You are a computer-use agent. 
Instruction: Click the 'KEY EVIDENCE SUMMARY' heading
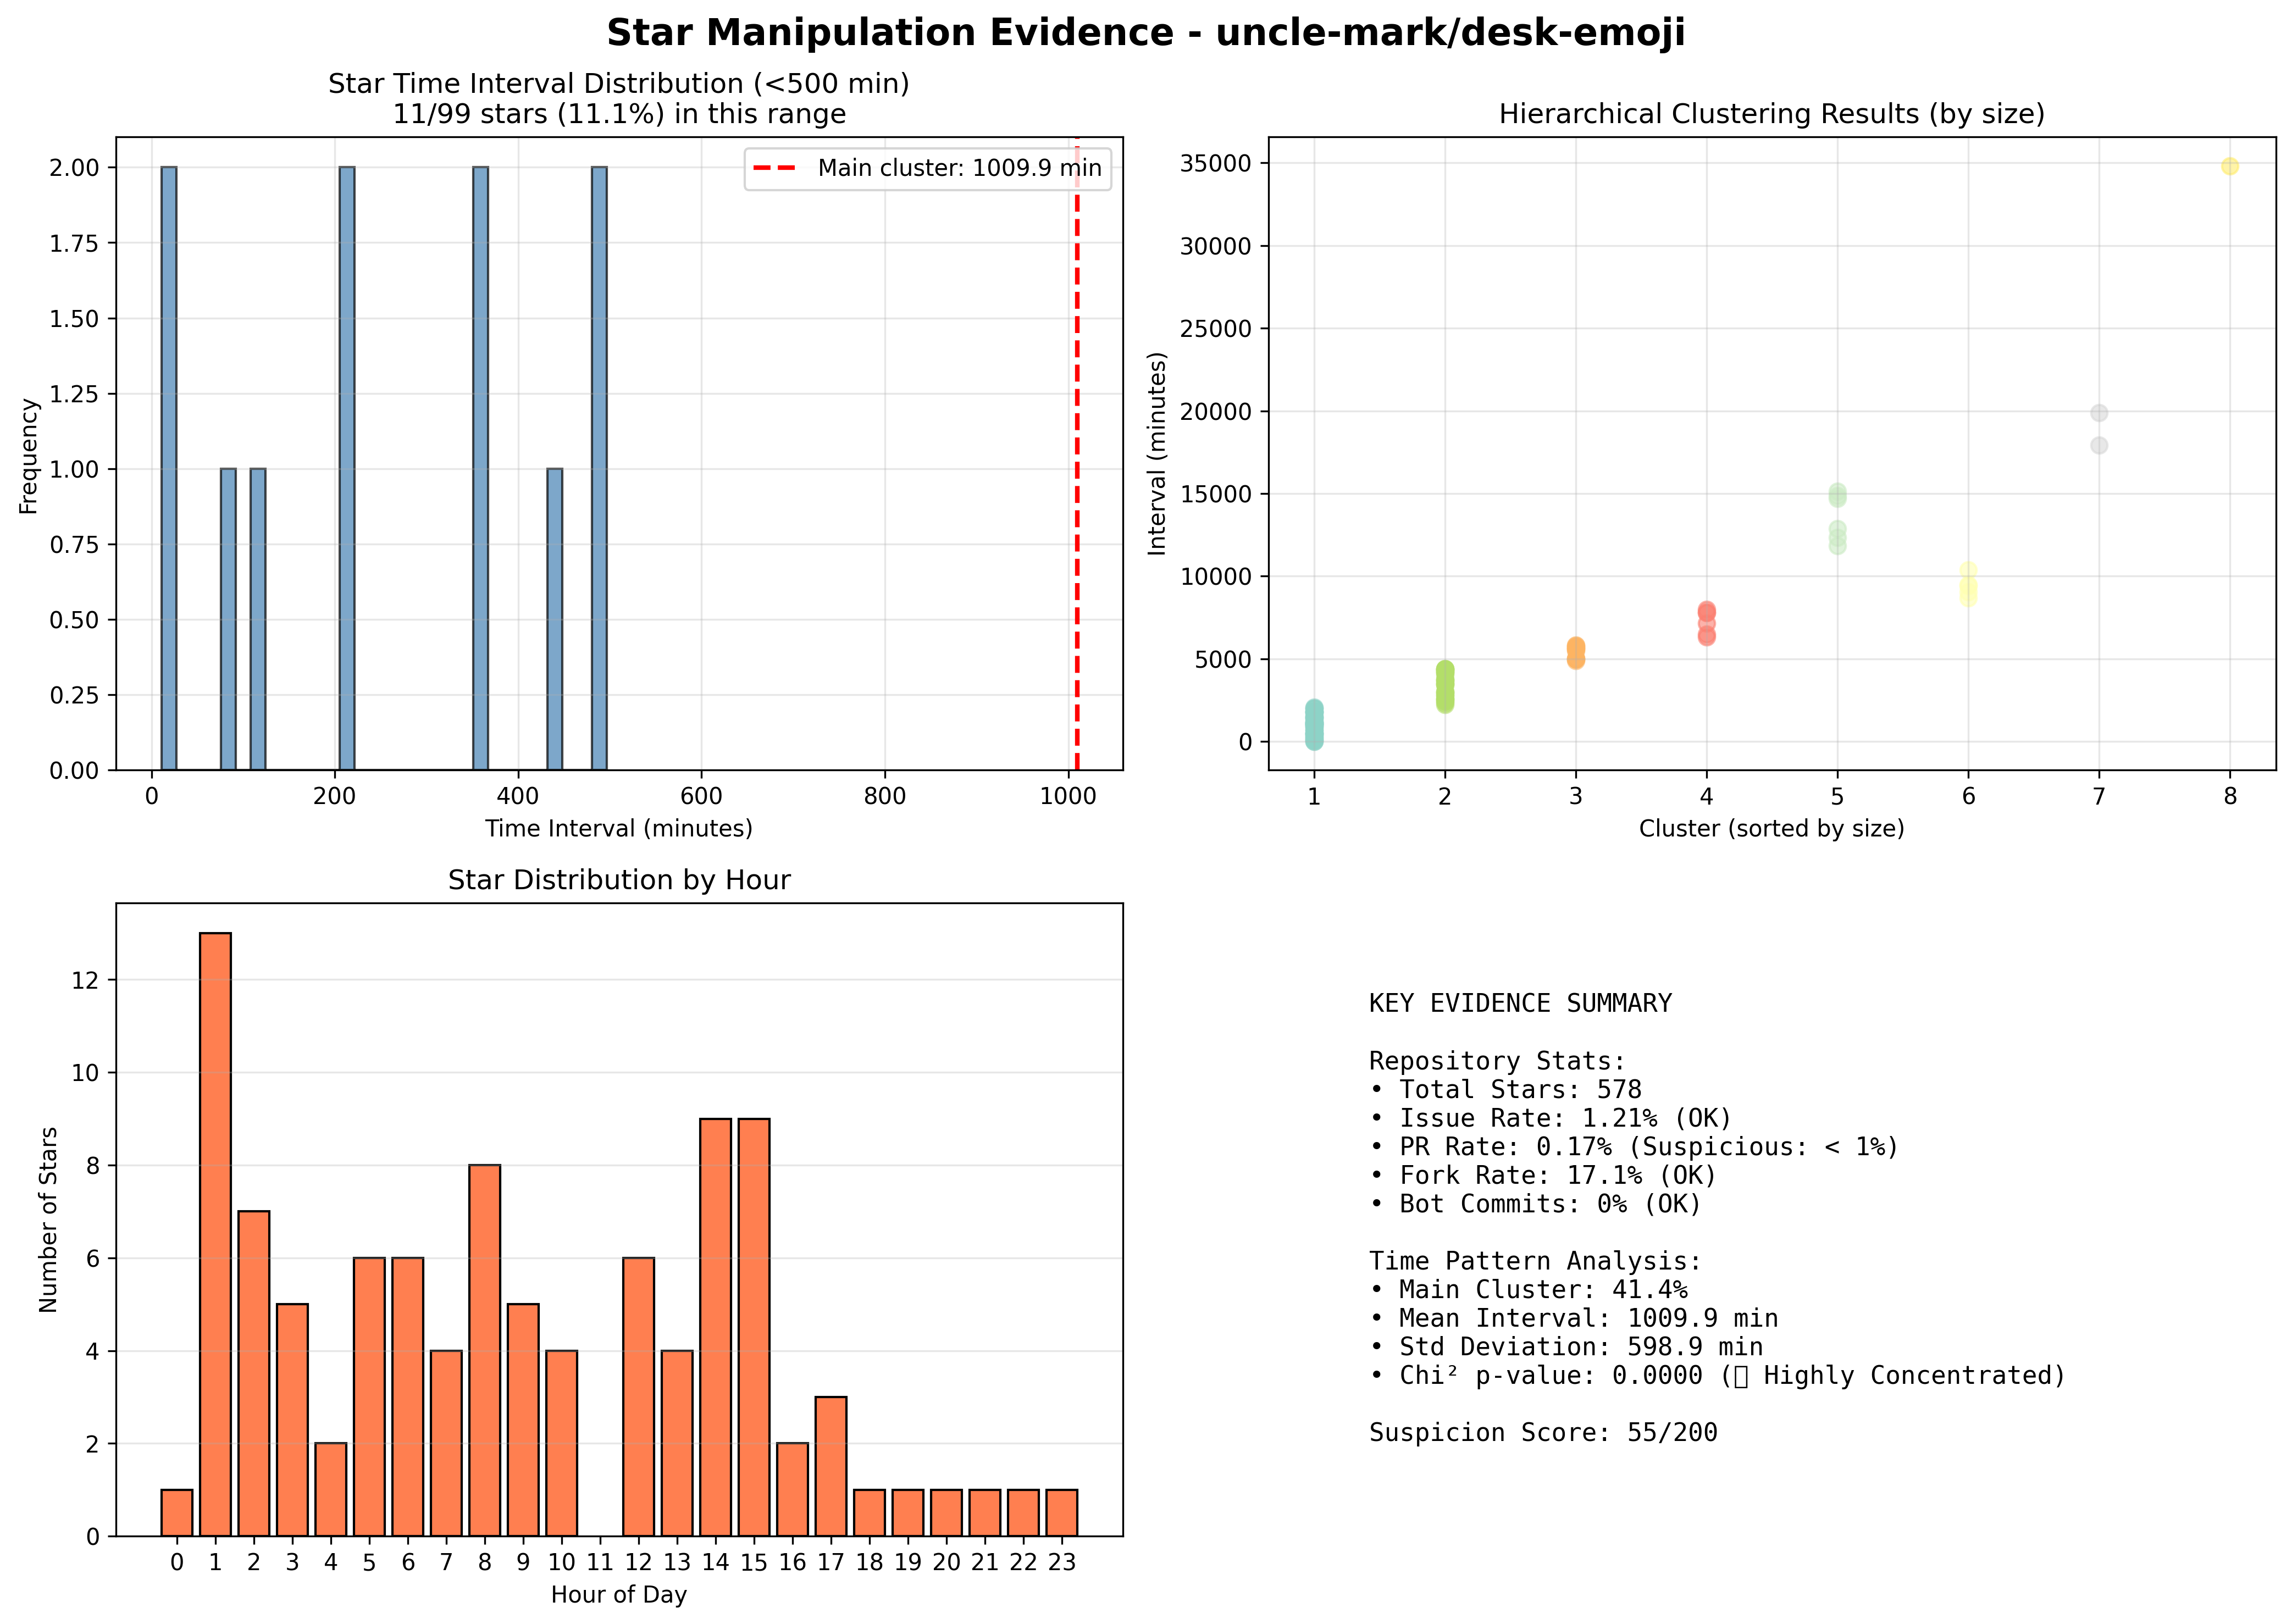coord(1520,1003)
